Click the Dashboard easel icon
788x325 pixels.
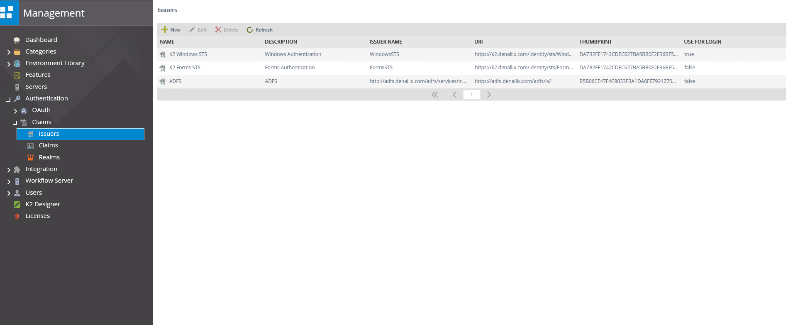coord(17,40)
